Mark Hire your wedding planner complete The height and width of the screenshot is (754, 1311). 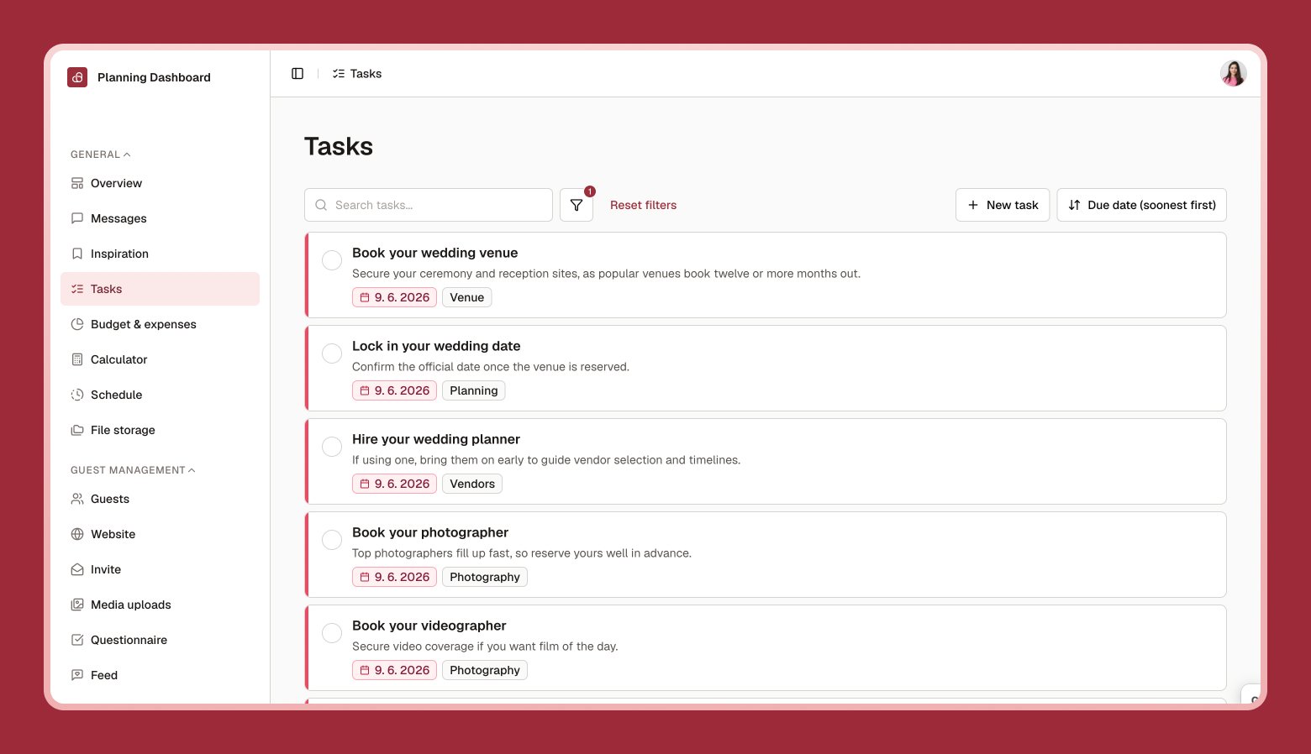(332, 447)
